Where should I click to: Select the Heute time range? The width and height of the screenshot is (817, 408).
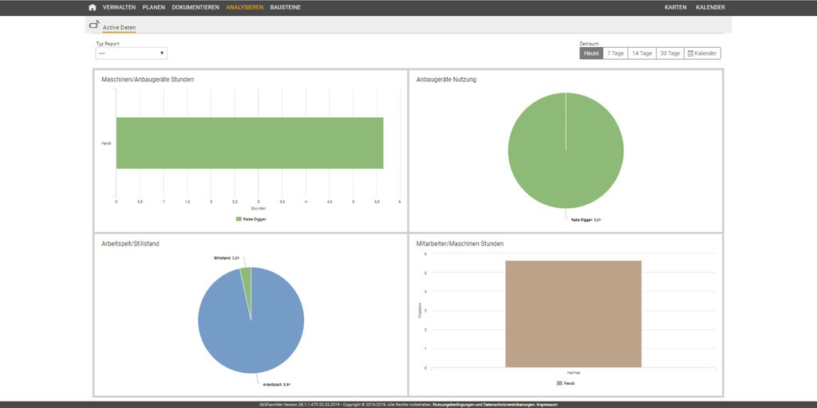coord(591,53)
